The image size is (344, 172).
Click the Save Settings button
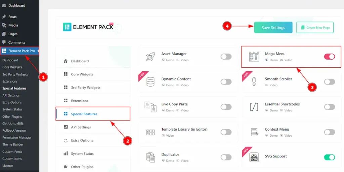273,28
